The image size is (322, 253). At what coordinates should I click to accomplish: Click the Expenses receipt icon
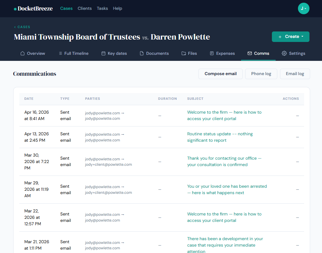(212, 53)
